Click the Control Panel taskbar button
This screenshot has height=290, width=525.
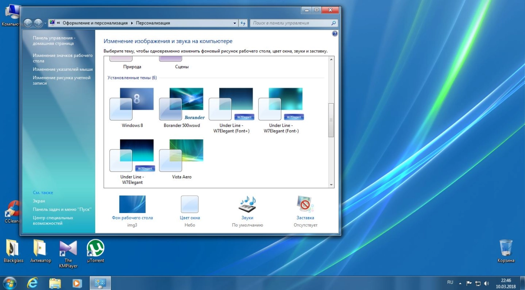click(x=100, y=283)
